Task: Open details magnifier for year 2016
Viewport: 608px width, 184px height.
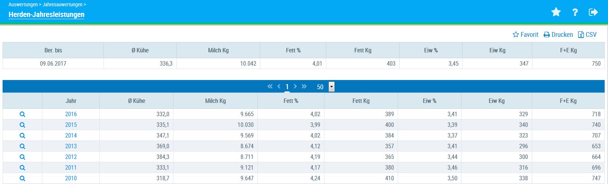Action: (22, 114)
